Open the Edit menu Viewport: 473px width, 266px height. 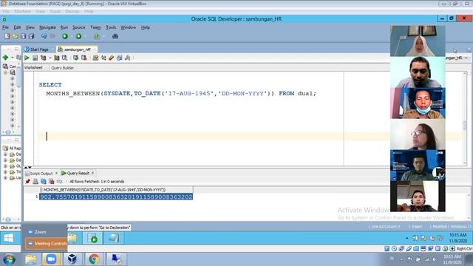tap(17, 27)
